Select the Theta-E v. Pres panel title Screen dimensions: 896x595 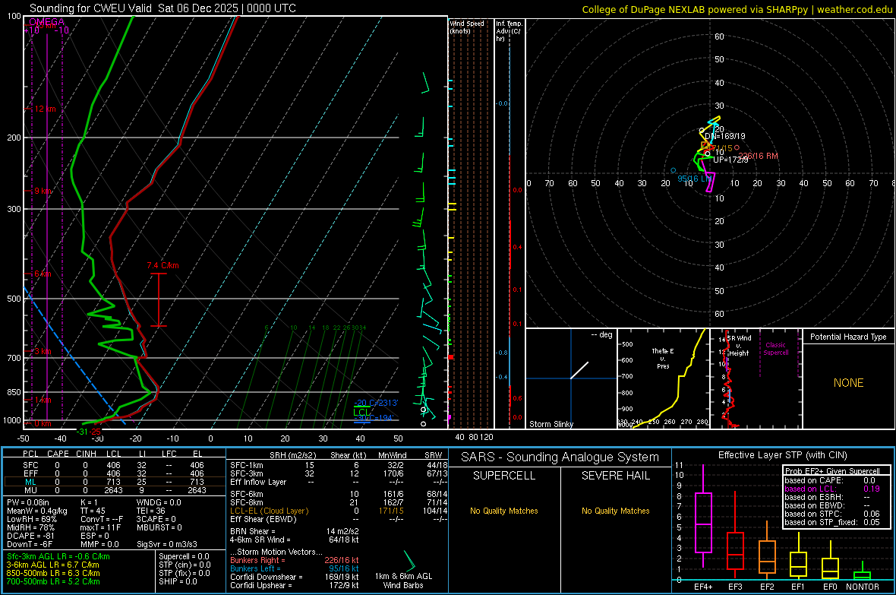pyautogui.click(x=663, y=358)
